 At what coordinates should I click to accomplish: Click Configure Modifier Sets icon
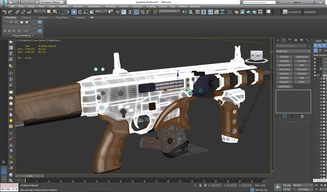(x=302, y=116)
